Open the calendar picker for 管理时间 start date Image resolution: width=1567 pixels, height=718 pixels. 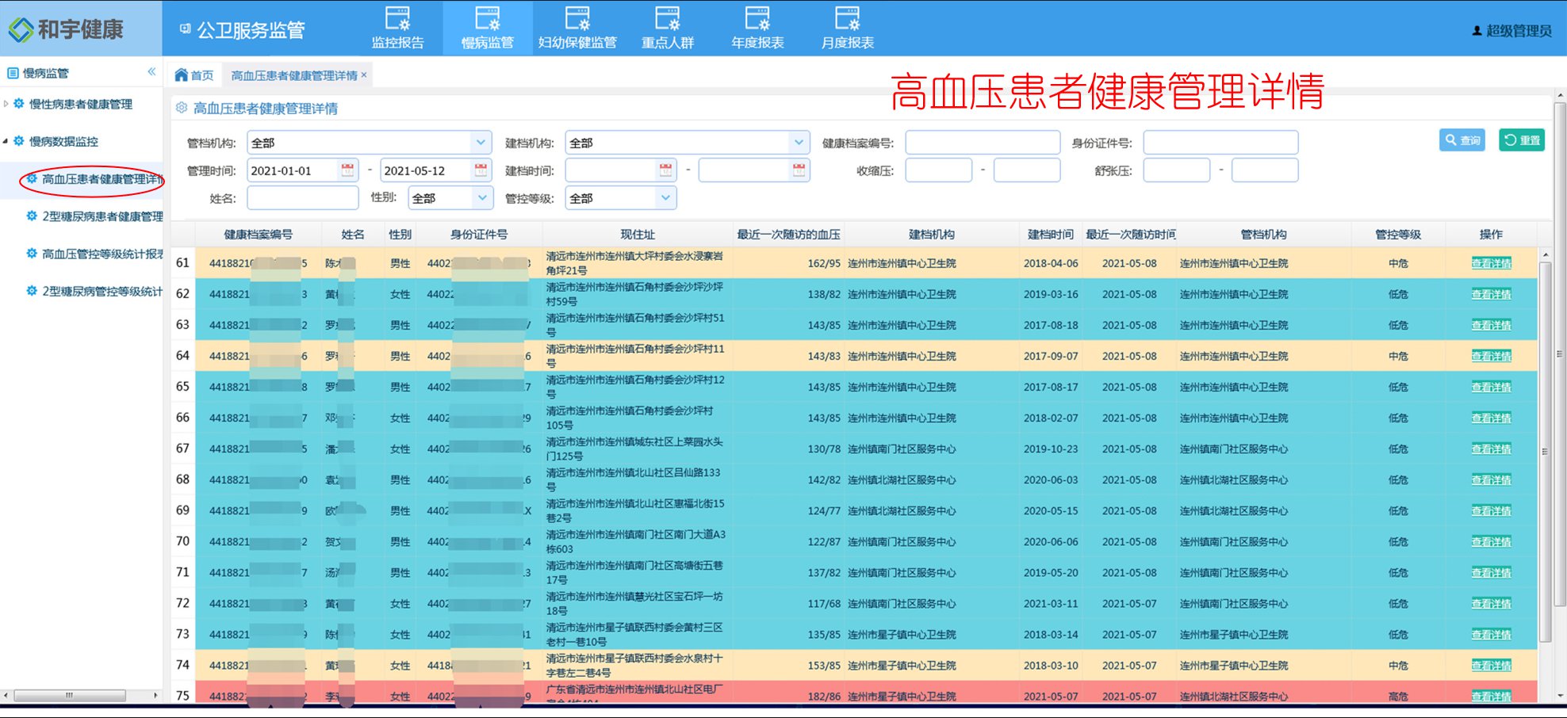pos(346,170)
